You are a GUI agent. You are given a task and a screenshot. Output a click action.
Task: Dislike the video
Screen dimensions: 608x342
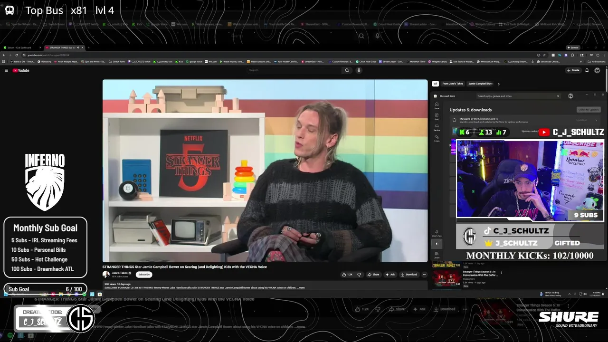click(x=359, y=275)
